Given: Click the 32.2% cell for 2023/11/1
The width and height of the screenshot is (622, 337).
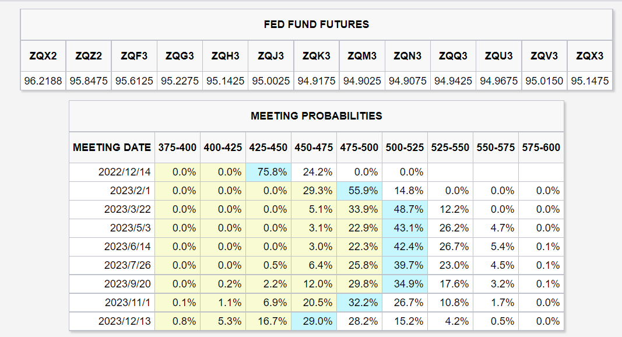Looking at the screenshot, I should 359,303.
